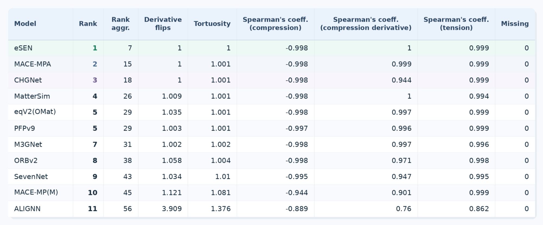Select the ALIGNN row
543x225 pixels.
(x=272, y=209)
